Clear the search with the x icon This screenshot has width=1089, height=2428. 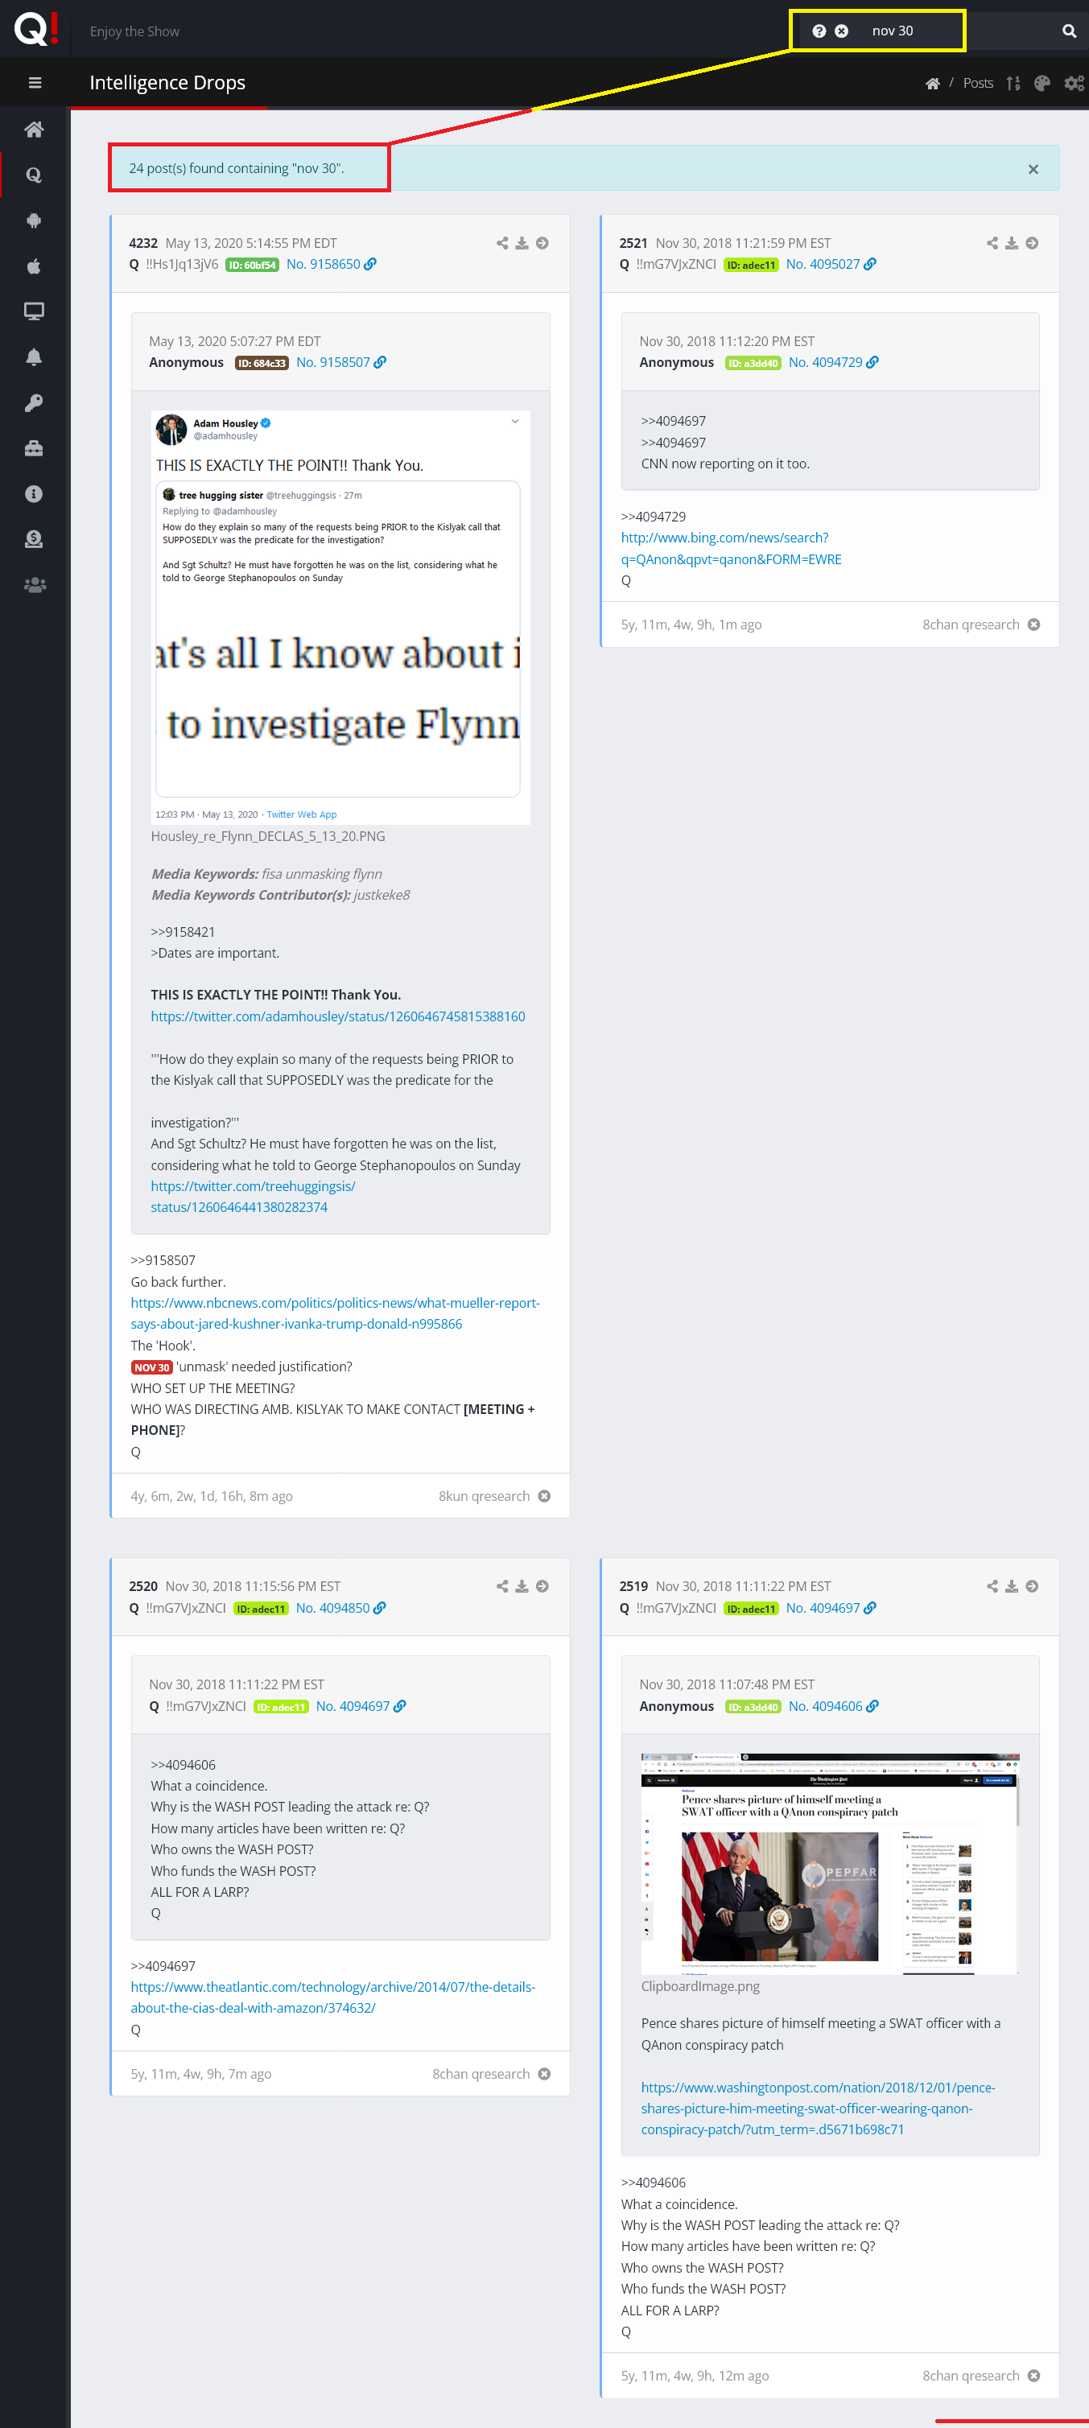(841, 31)
